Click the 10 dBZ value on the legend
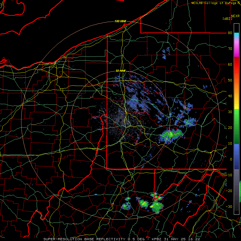Screen dimensions: 241x241 (230, 144)
